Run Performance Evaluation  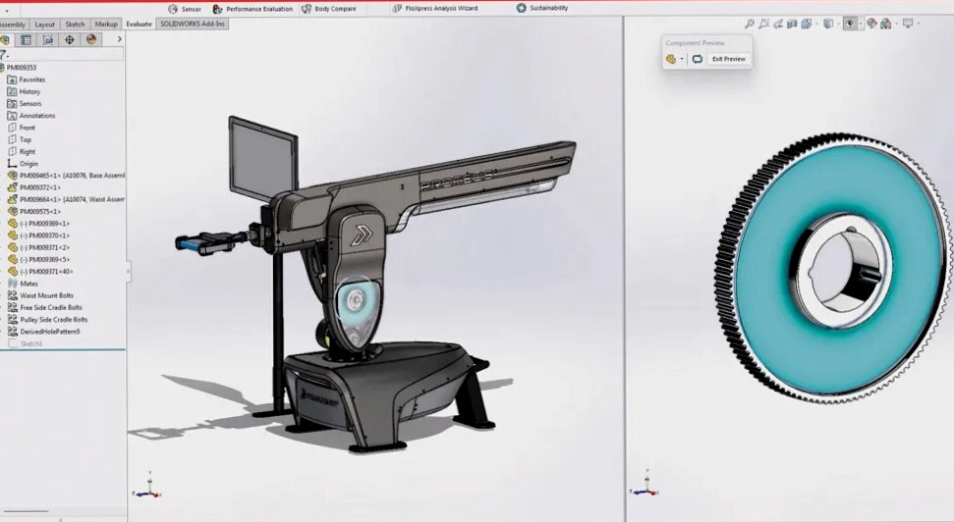pos(253,9)
